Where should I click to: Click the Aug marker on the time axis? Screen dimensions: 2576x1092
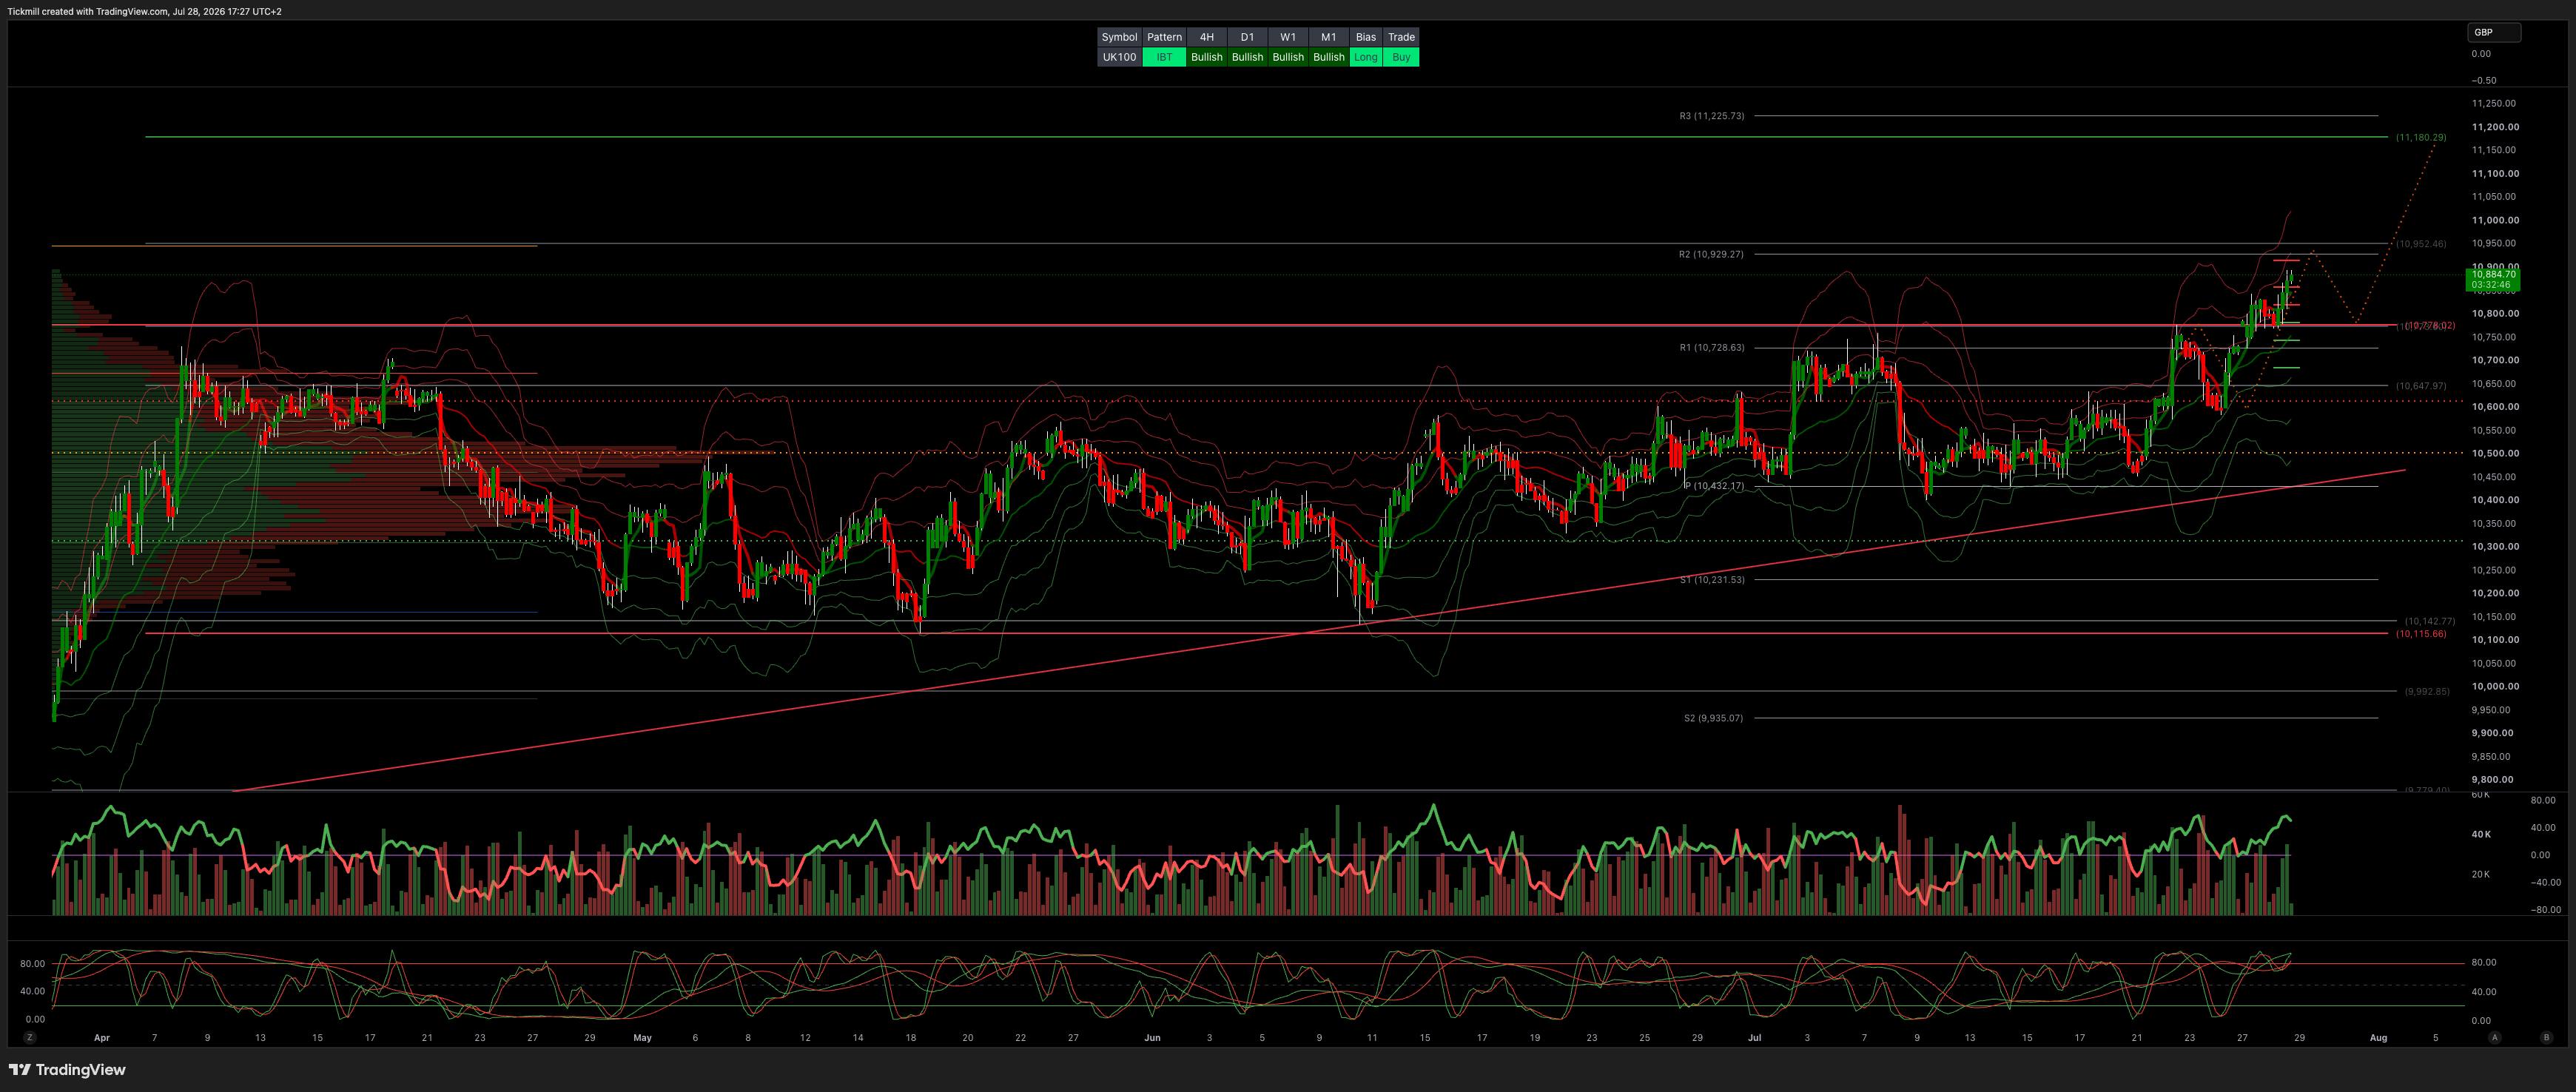tap(2378, 1037)
